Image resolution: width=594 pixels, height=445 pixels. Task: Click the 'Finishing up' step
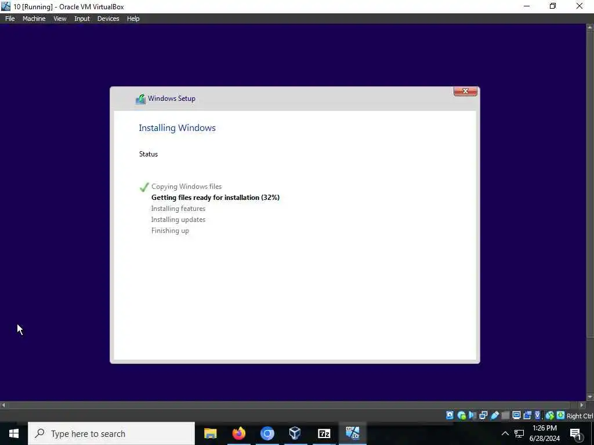click(x=170, y=231)
